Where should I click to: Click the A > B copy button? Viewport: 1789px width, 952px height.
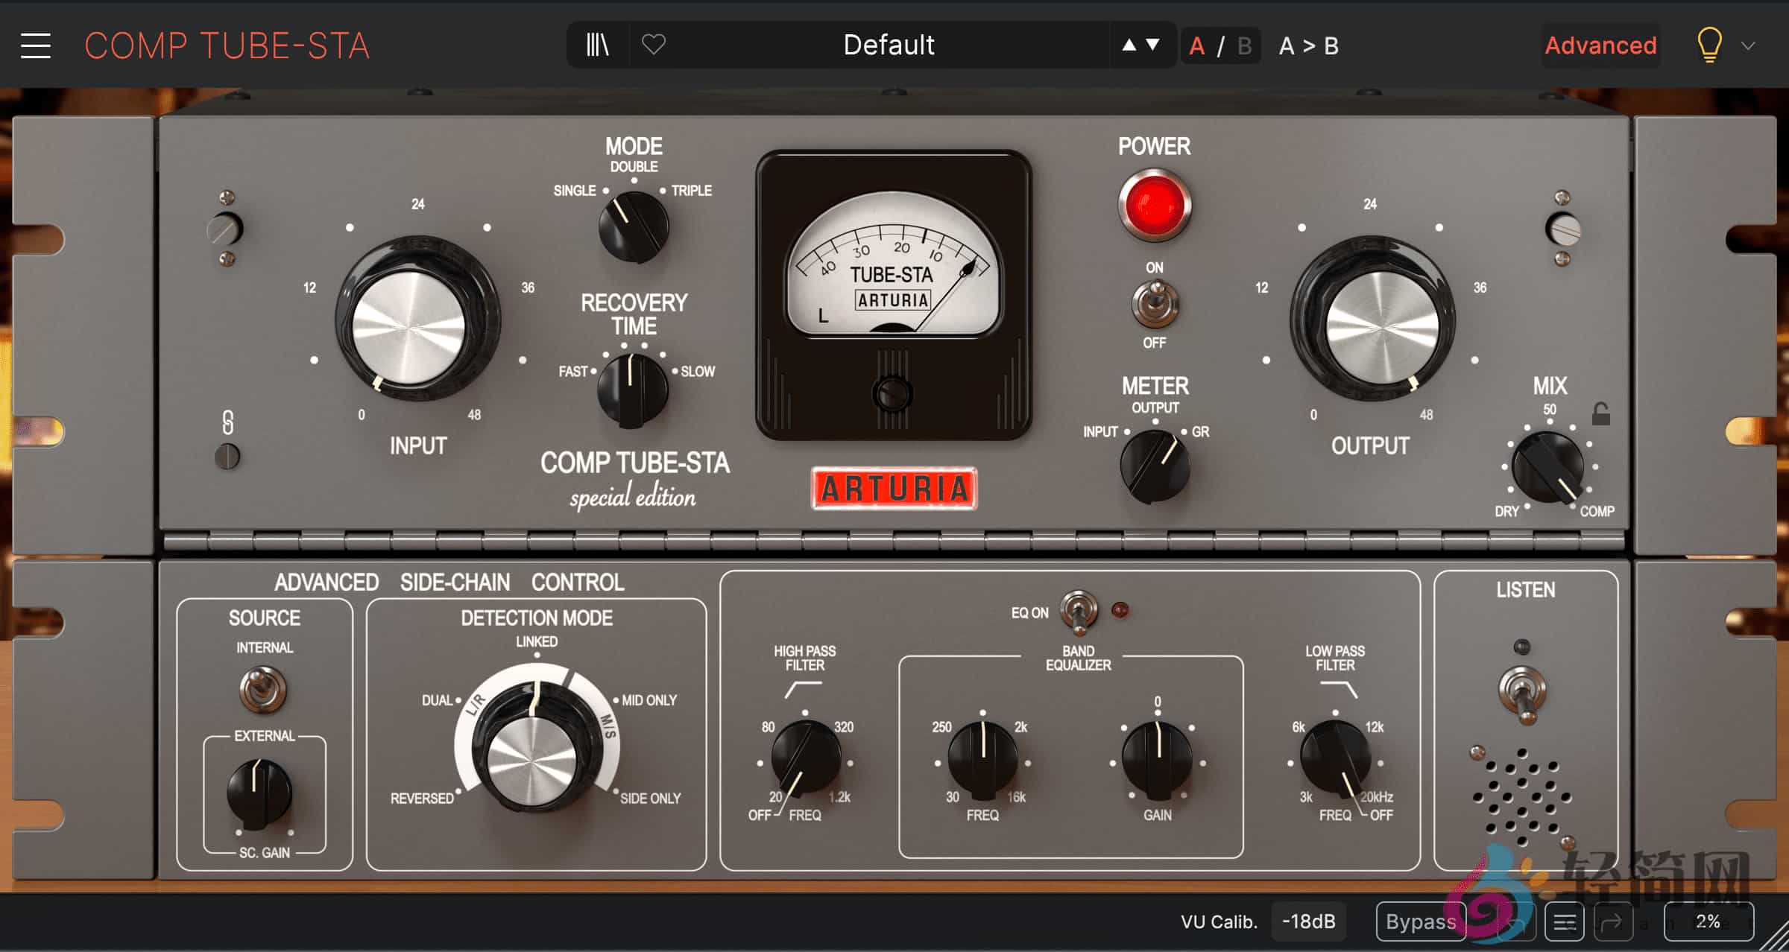(x=1308, y=45)
